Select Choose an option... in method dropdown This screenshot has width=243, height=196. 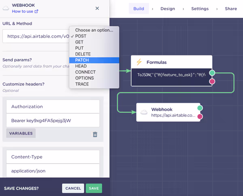(x=94, y=30)
